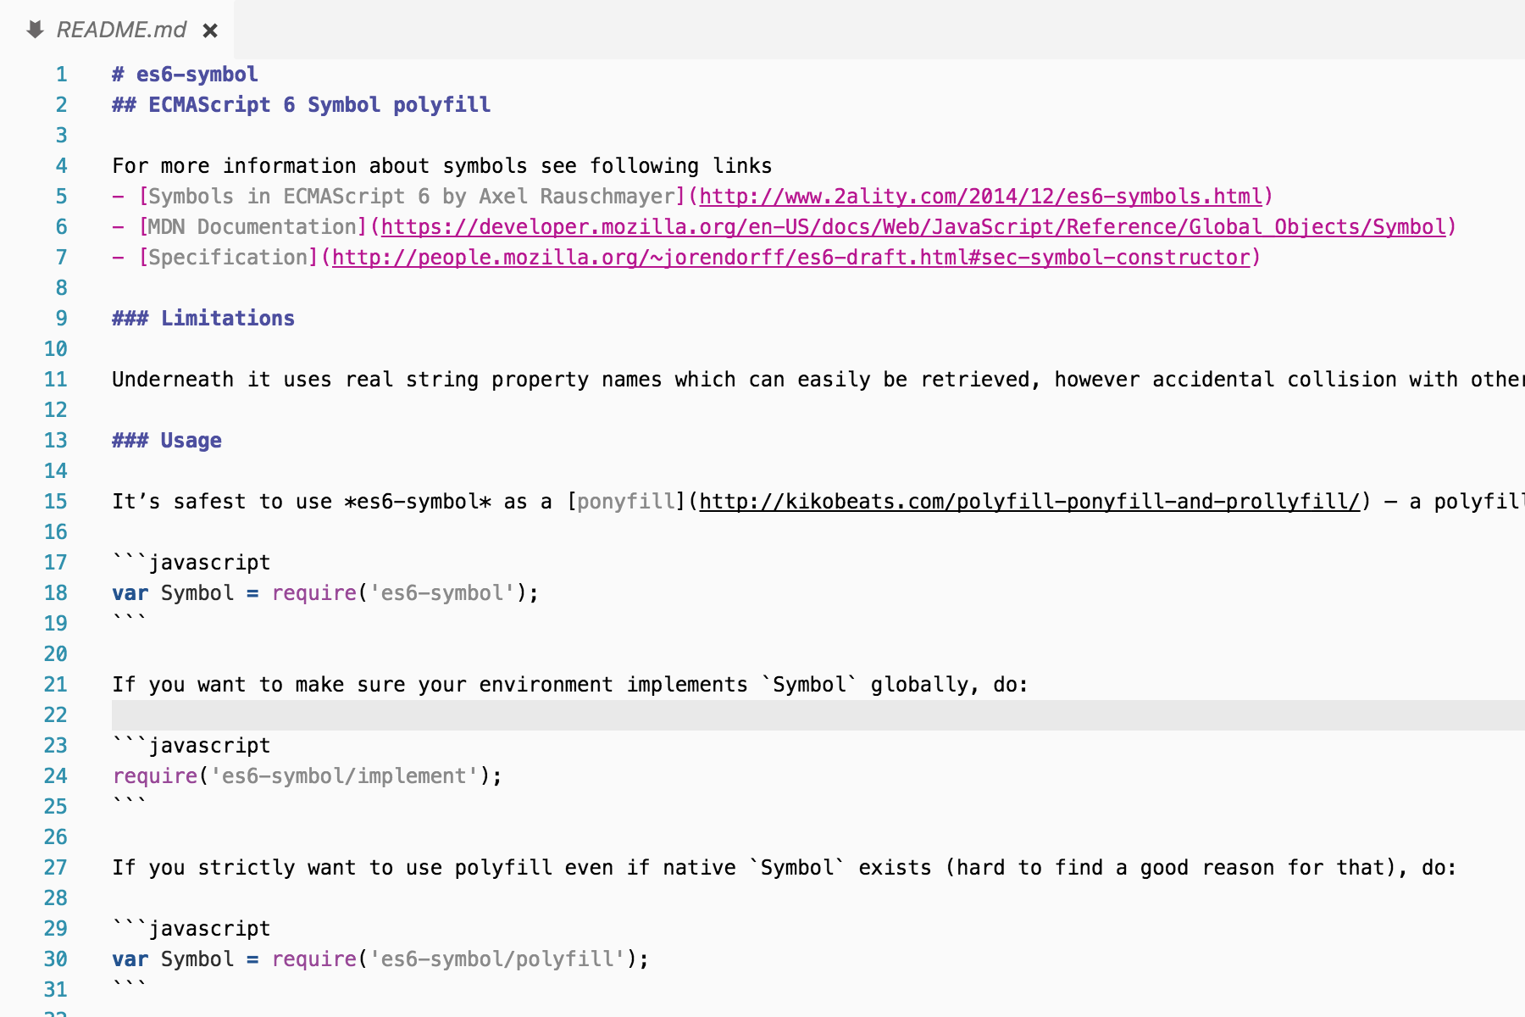Screen dimensions: 1525x1017
Task: Click line number 9 in the gutter
Action: coord(61,319)
